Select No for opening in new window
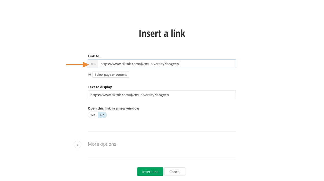324x181 pixels. tap(102, 115)
